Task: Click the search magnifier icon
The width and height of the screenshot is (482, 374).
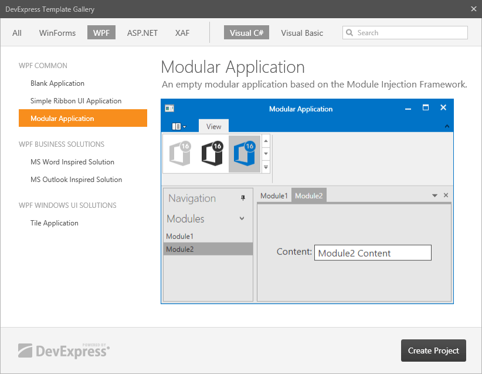Action: click(349, 33)
